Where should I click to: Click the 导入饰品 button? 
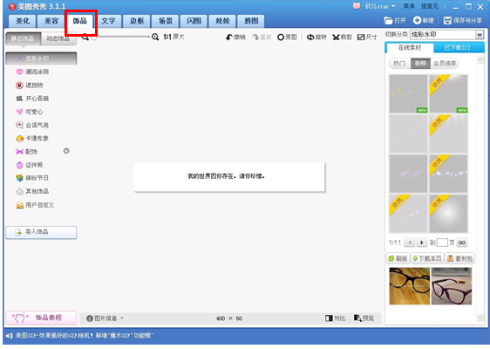[41, 232]
